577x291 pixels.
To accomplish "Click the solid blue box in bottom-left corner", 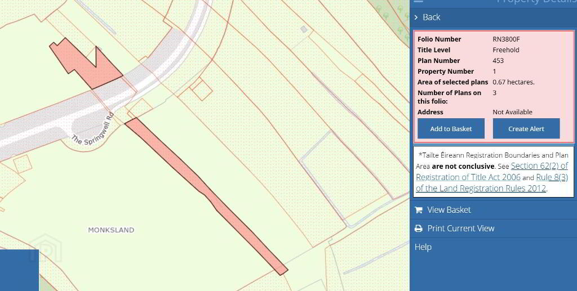I will (19, 270).
